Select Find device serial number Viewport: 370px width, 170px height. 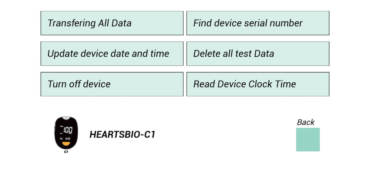(x=258, y=23)
